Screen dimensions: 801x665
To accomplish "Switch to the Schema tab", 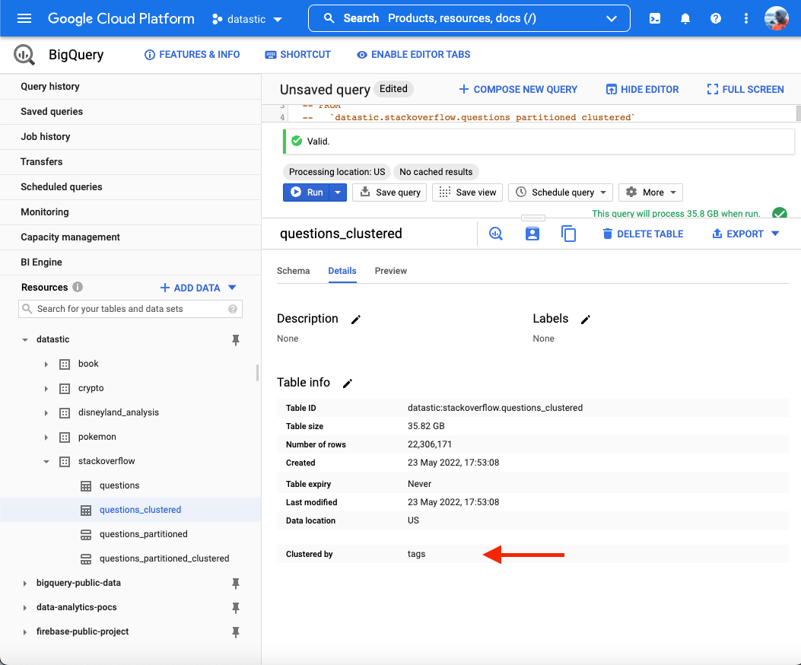I will [293, 271].
